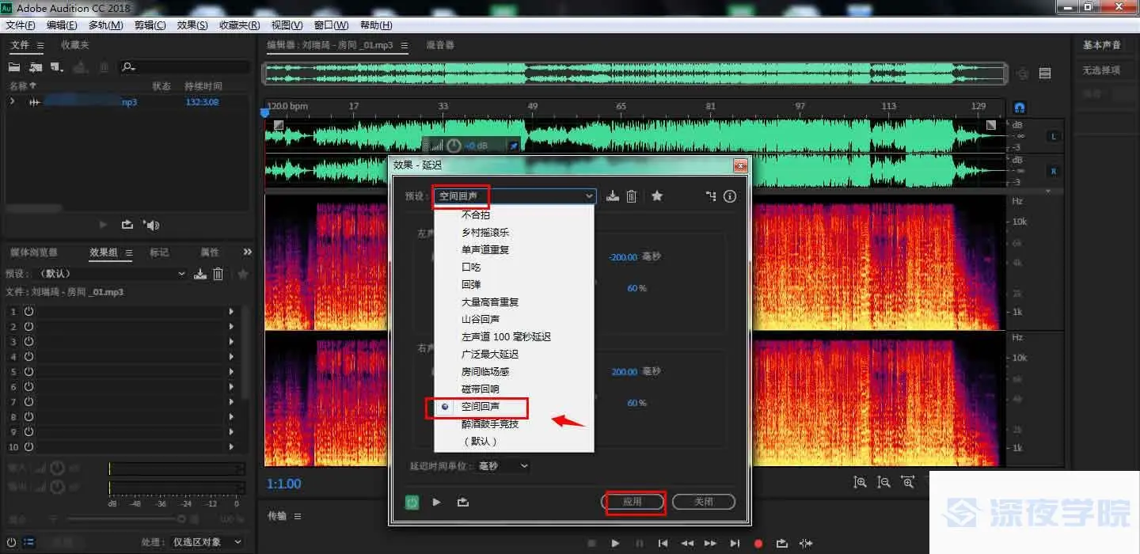Delete the selected preset via trash icon
1140x554 pixels.
pyautogui.click(x=631, y=195)
